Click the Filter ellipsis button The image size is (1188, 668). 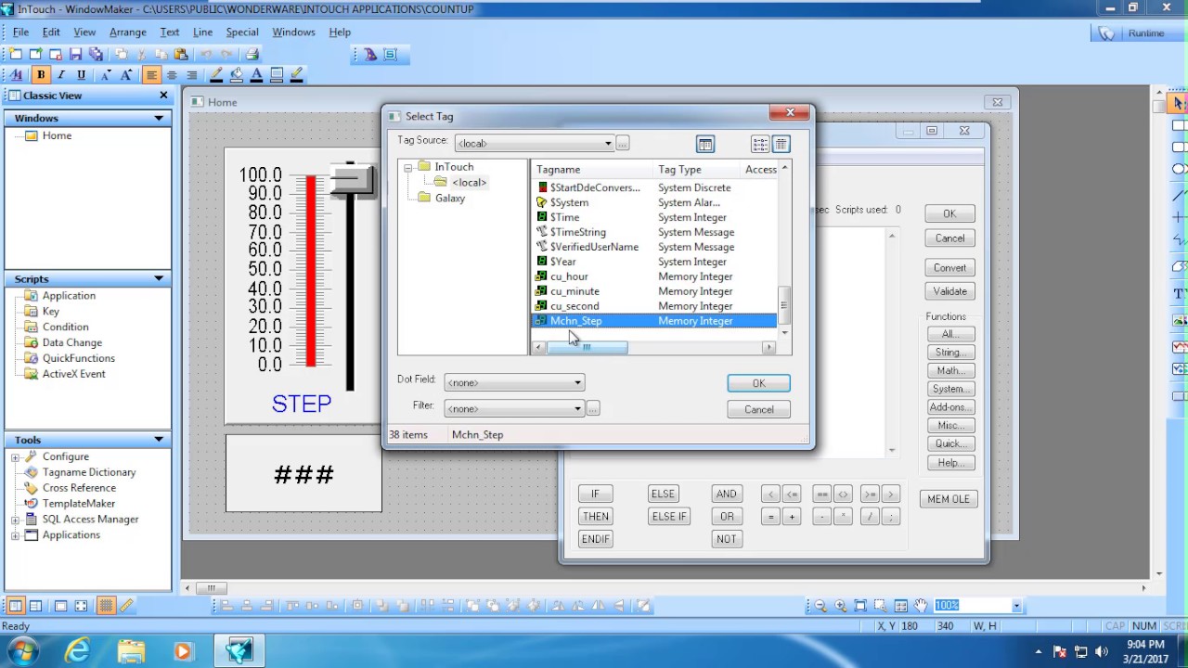tap(593, 408)
